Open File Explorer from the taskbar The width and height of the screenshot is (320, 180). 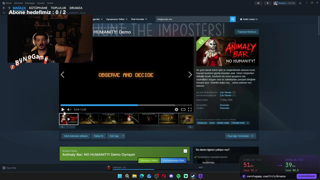(x=134, y=176)
